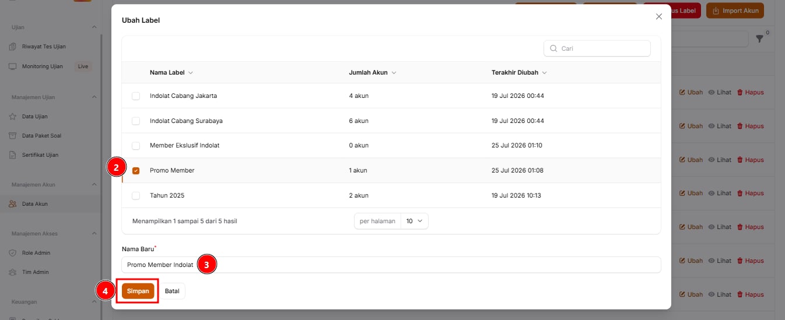
Task: Collapse the Manajemen Akun sidebar section
Action: (x=94, y=185)
